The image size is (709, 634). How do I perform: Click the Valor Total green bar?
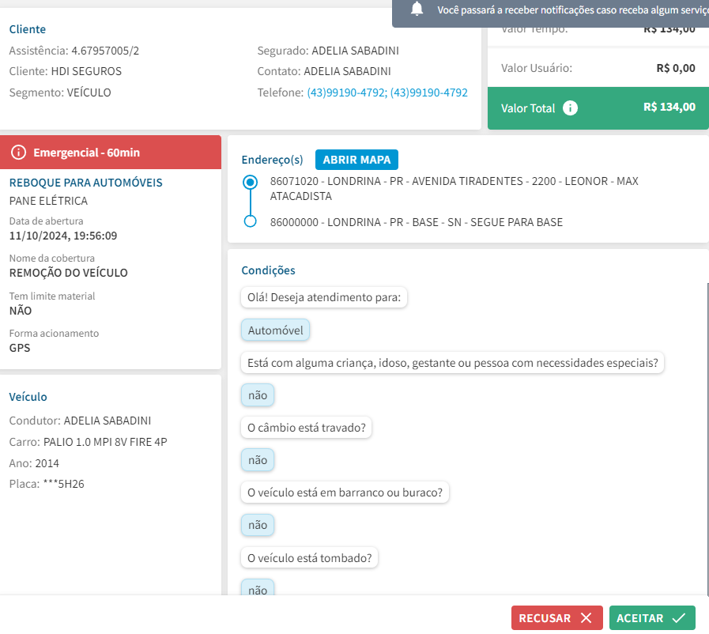click(598, 108)
